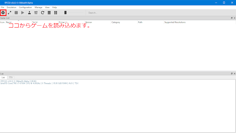Sort by Icon column header

(3, 22)
